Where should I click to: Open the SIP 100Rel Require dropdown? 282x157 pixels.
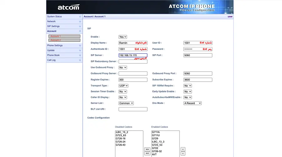click(187, 86)
